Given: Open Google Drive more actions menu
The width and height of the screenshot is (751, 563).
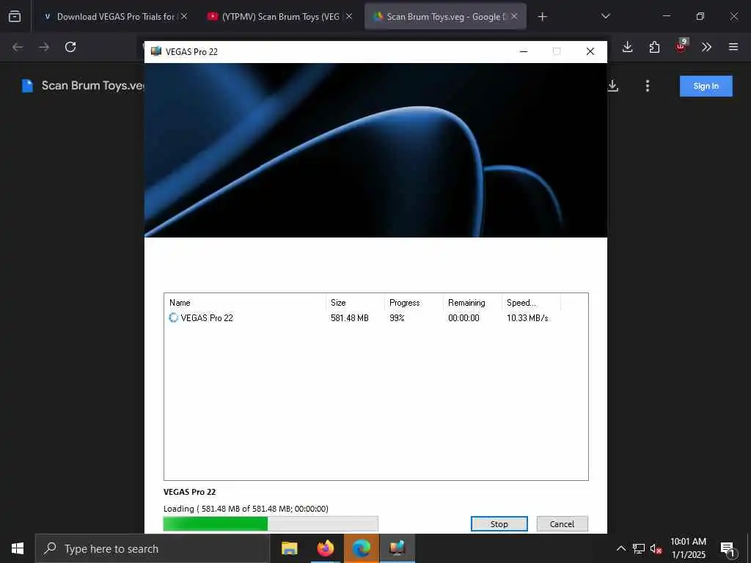Looking at the screenshot, I should (648, 86).
